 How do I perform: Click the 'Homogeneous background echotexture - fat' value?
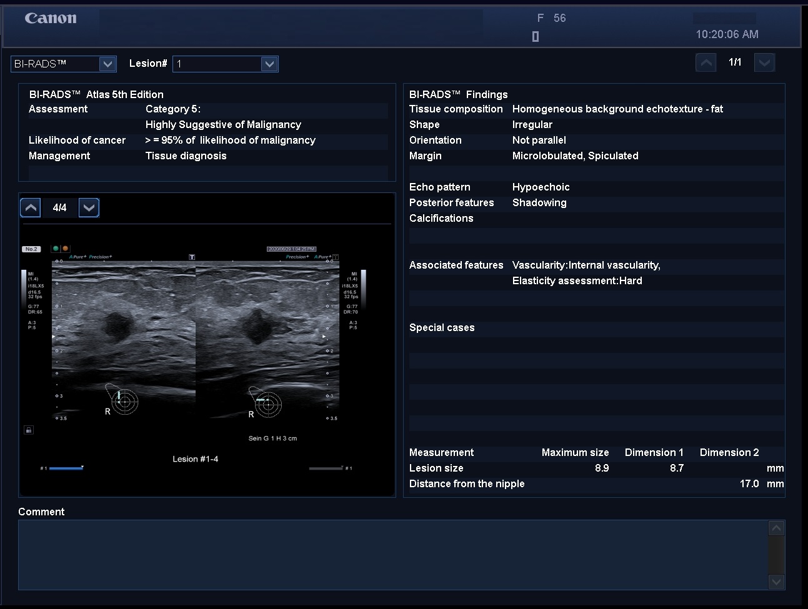(x=617, y=109)
